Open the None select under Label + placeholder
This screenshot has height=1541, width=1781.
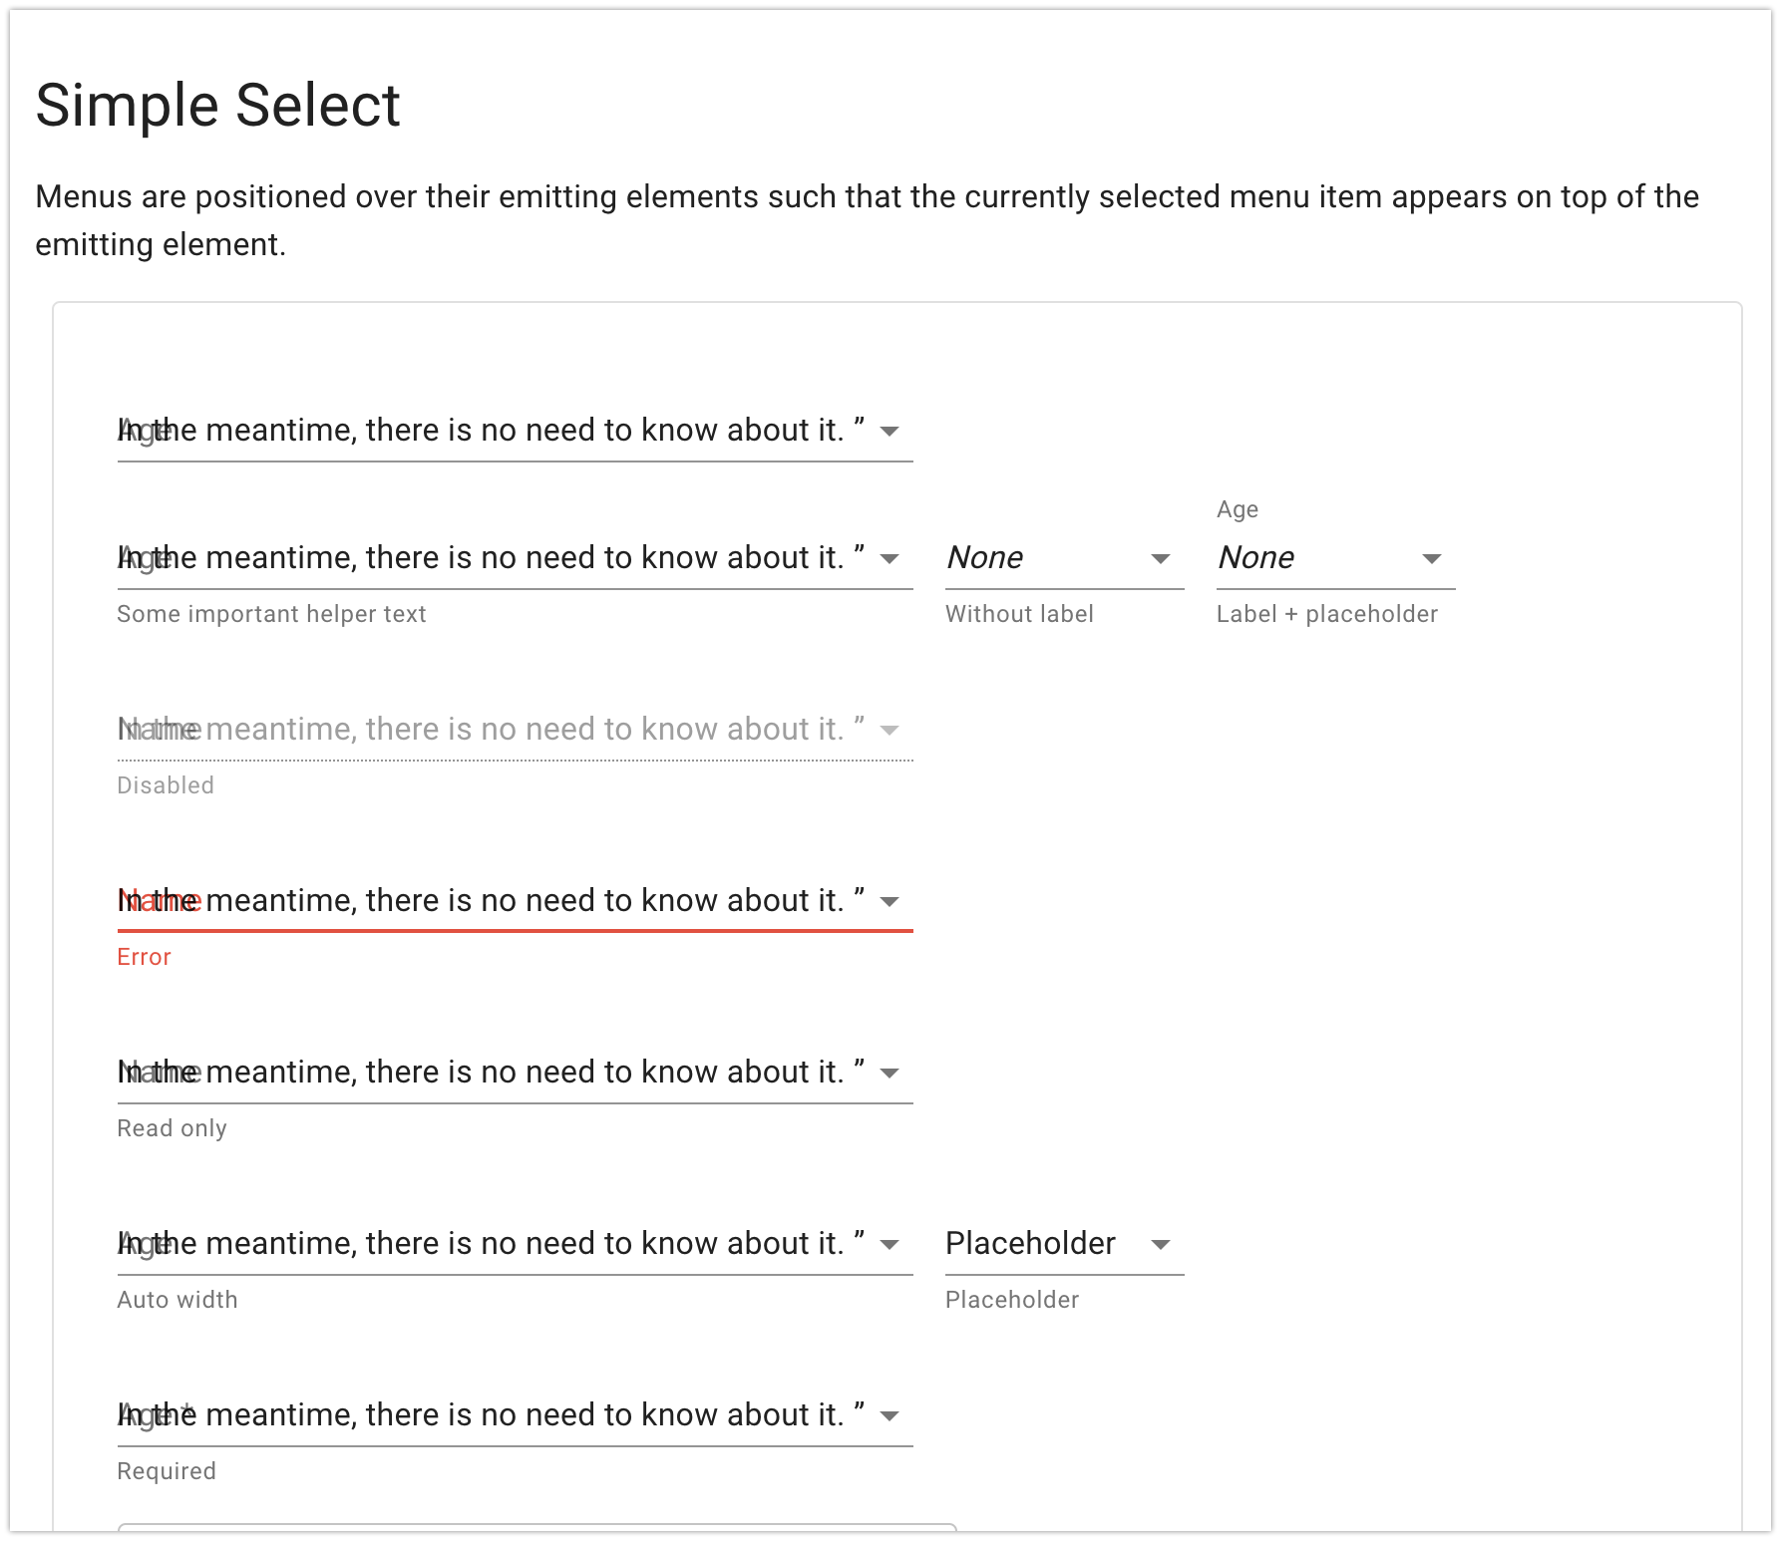click(x=1331, y=558)
